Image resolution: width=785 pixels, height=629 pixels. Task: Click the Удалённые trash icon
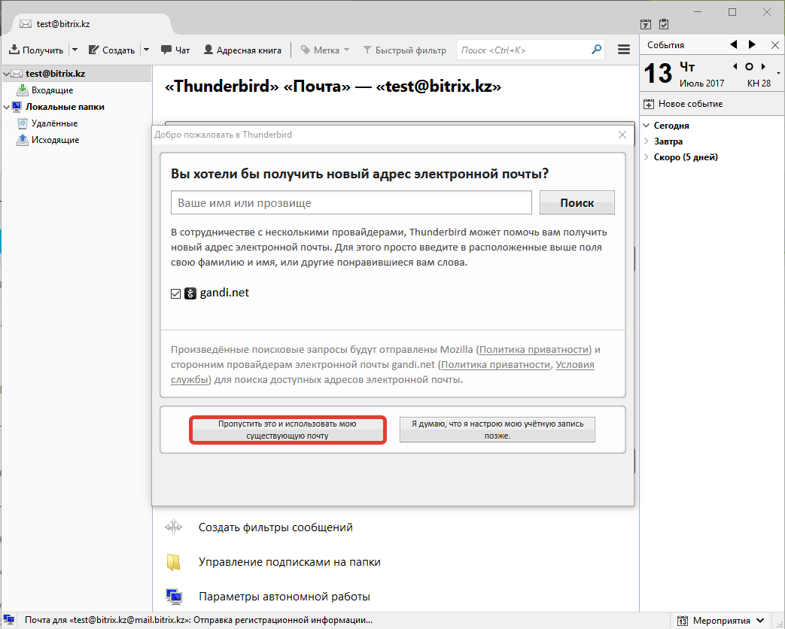tap(22, 123)
